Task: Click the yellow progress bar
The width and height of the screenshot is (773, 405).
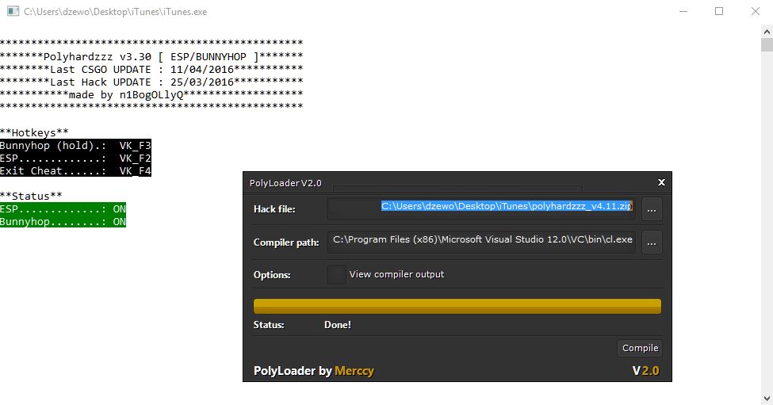Action: (x=457, y=306)
